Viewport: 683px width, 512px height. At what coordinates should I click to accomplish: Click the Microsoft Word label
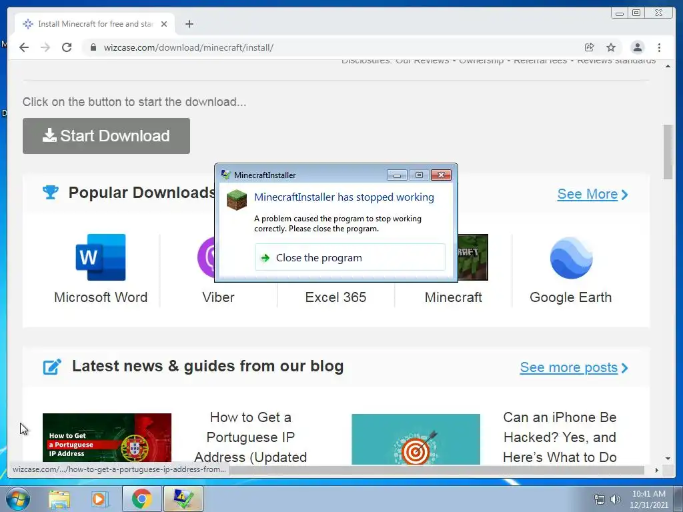101,297
